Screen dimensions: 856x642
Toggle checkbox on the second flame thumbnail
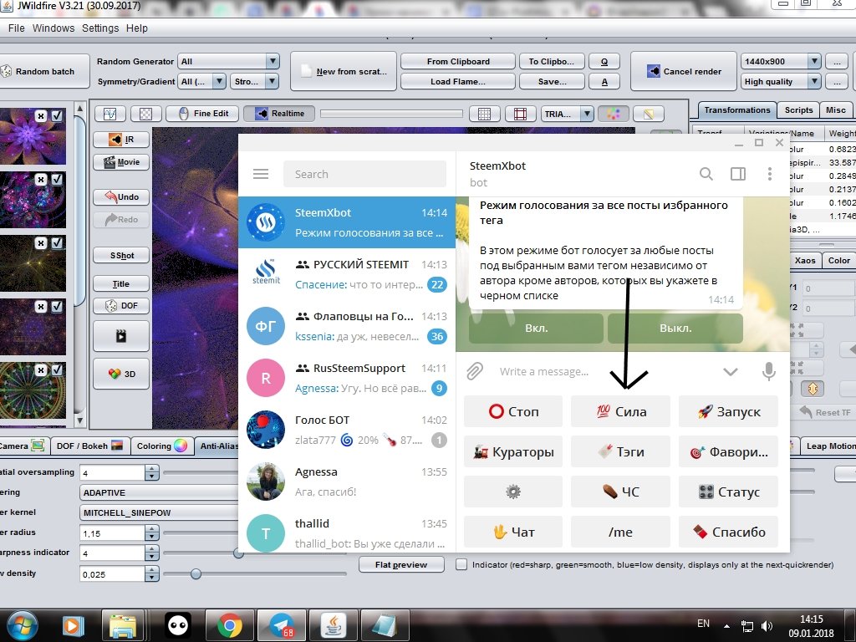coord(57,179)
